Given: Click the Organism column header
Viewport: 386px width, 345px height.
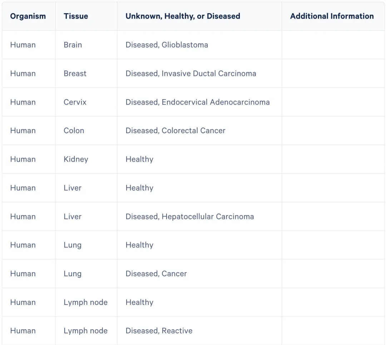Looking at the screenshot, I should click(28, 16).
